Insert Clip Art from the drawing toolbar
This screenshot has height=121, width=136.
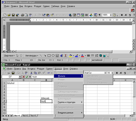point(65,55)
